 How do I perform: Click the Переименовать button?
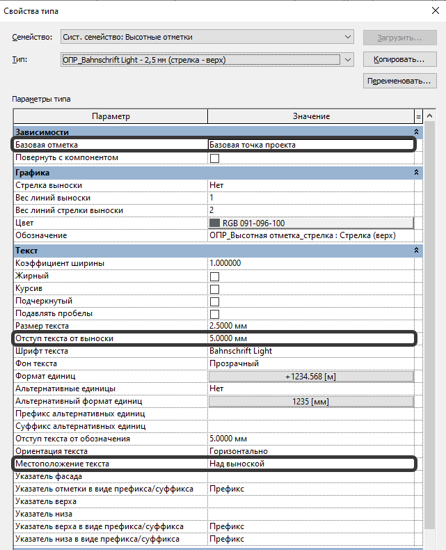coord(399,81)
